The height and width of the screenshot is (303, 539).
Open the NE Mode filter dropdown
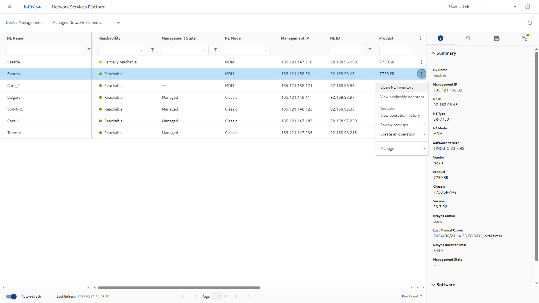(247, 50)
